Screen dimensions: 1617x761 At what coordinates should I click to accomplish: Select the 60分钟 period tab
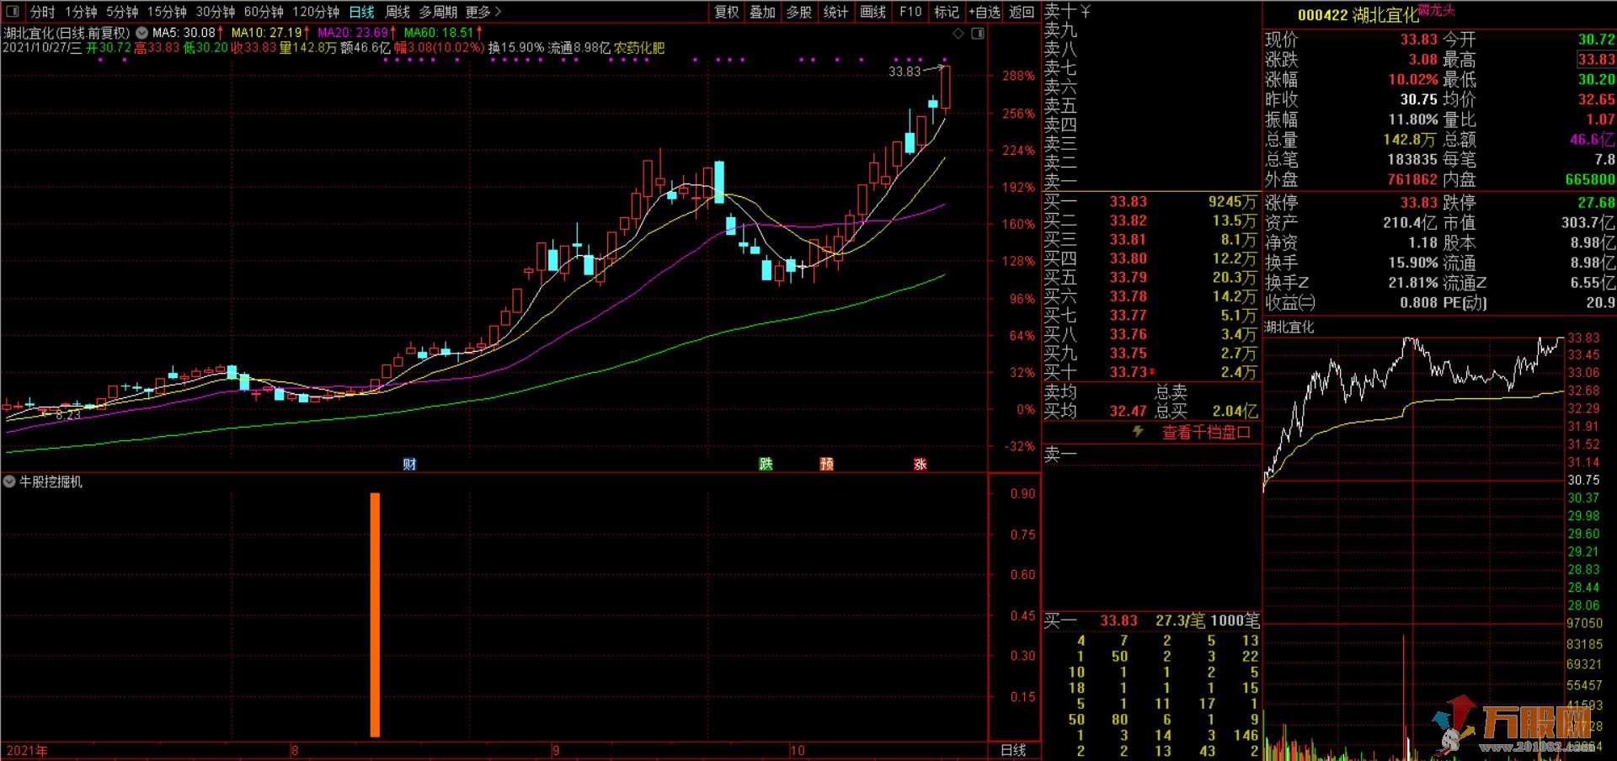(264, 12)
